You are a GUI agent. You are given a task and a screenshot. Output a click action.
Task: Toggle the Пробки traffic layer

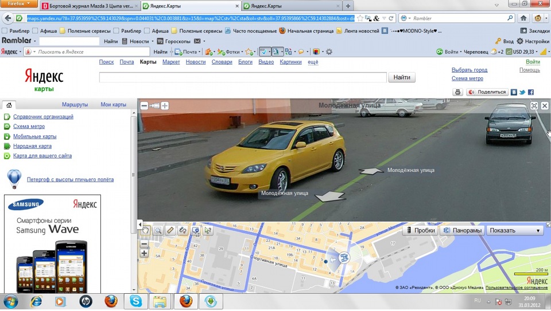420,230
